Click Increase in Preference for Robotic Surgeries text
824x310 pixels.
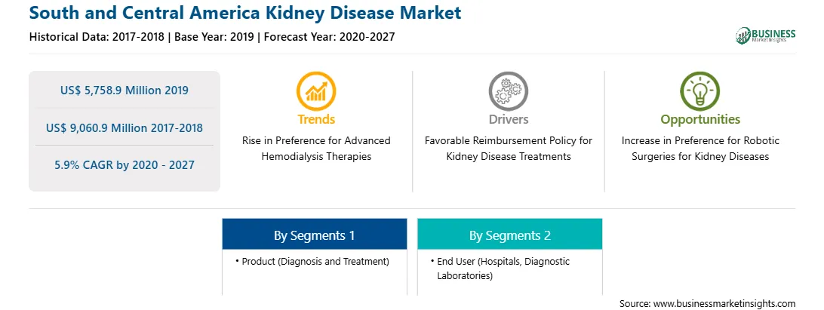700,149
